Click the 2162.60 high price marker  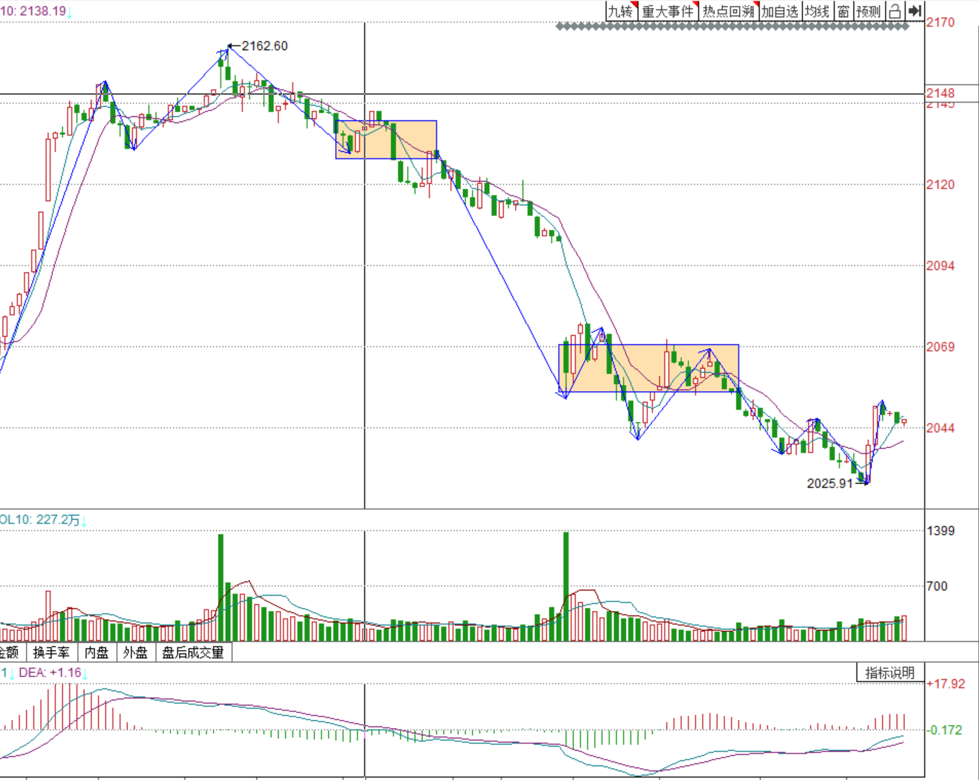tap(264, 46)
